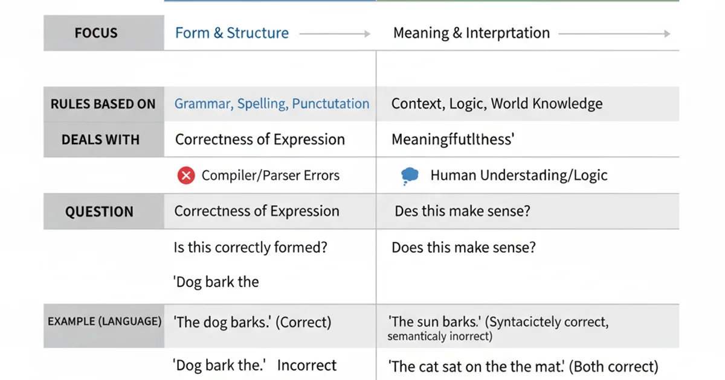Screen dimensions: 725x380
Task: Click 'The dog barks.' (Correct) example
Action: coord(253,322)
